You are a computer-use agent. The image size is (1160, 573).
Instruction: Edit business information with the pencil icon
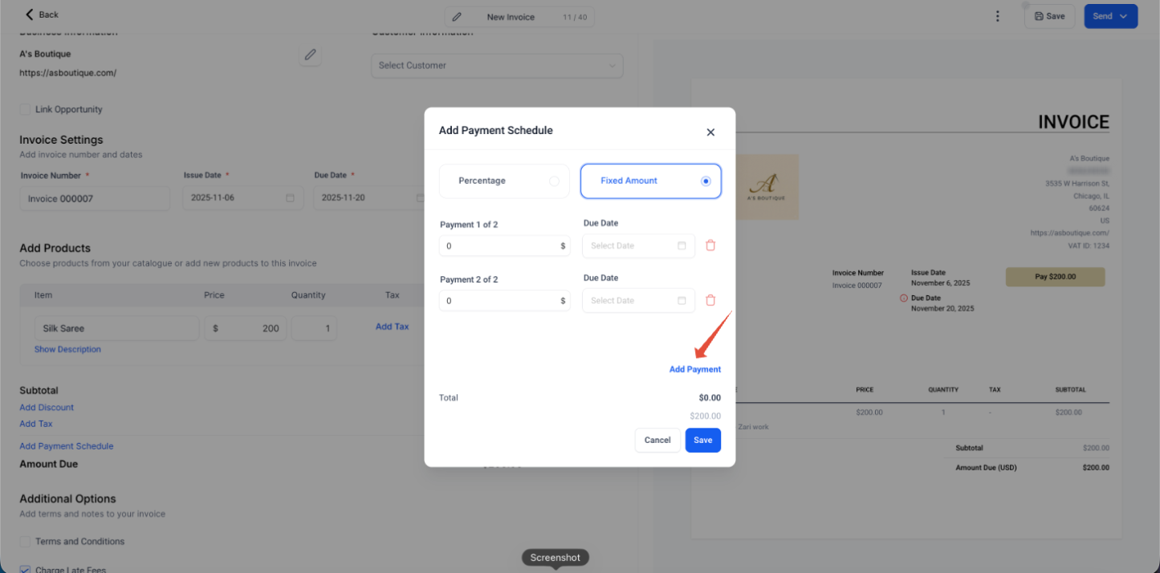pyautogui.click(x=310, y=55)
